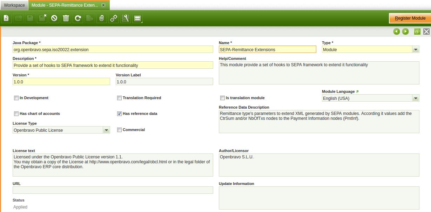Select the Module - SEPA-Remittance Extensions tab
The width and height of the screenshot is (431, 212).
[x=64, y=5]
